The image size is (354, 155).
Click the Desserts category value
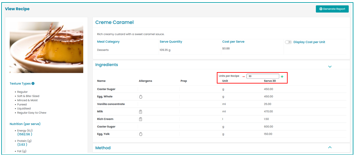(103, 50)
